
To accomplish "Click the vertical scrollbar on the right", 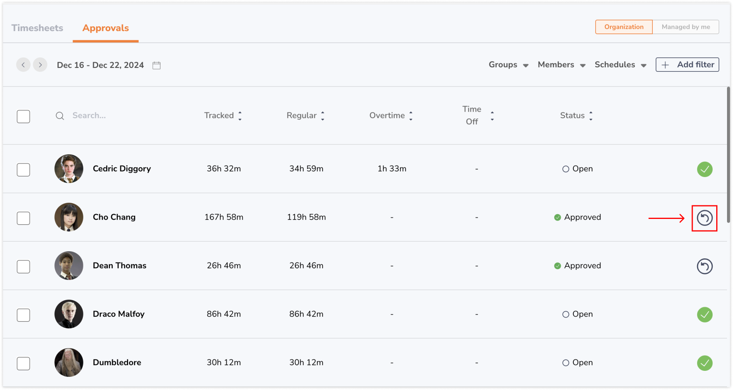I will [729, 156].
